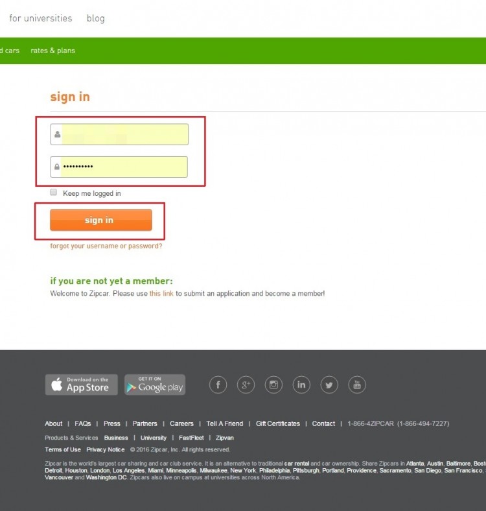Focus the username input field
The height and width of the screenshot is (511, 486).
(119, 134)
